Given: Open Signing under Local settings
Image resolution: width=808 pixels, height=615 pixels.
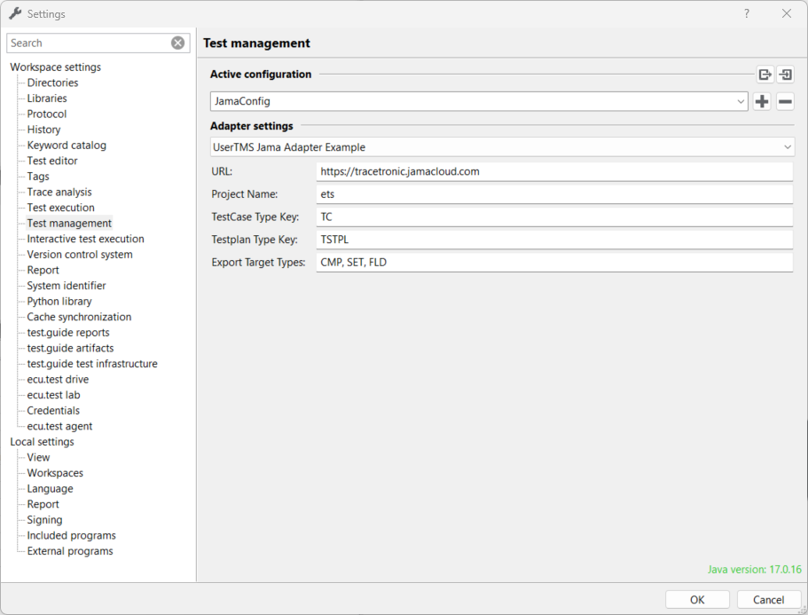Looking at the screenshot, I should [x=44, y=520].
